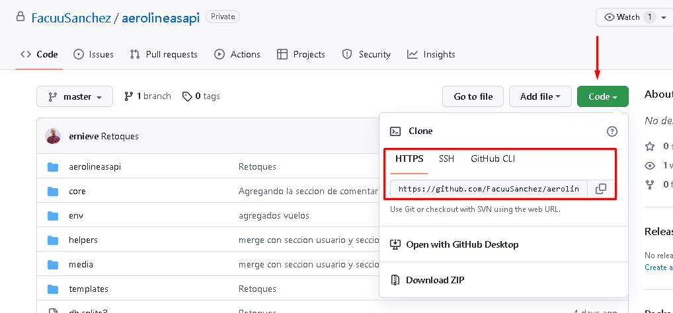Click the folder icon beside helpers
The image size is (673, 313).
click(x=53, y=240)
